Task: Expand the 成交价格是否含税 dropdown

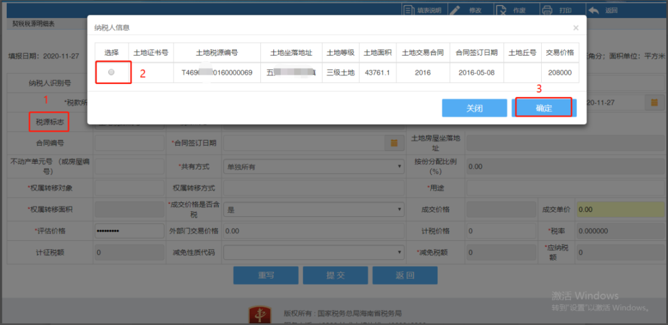Action: (314, 209)
